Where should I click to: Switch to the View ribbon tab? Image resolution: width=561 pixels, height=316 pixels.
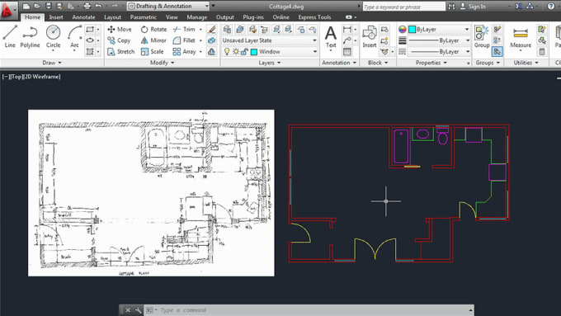coord(172,17)
